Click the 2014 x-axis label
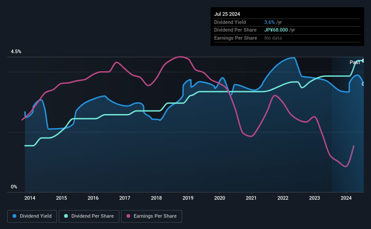 tap(30, 198)
